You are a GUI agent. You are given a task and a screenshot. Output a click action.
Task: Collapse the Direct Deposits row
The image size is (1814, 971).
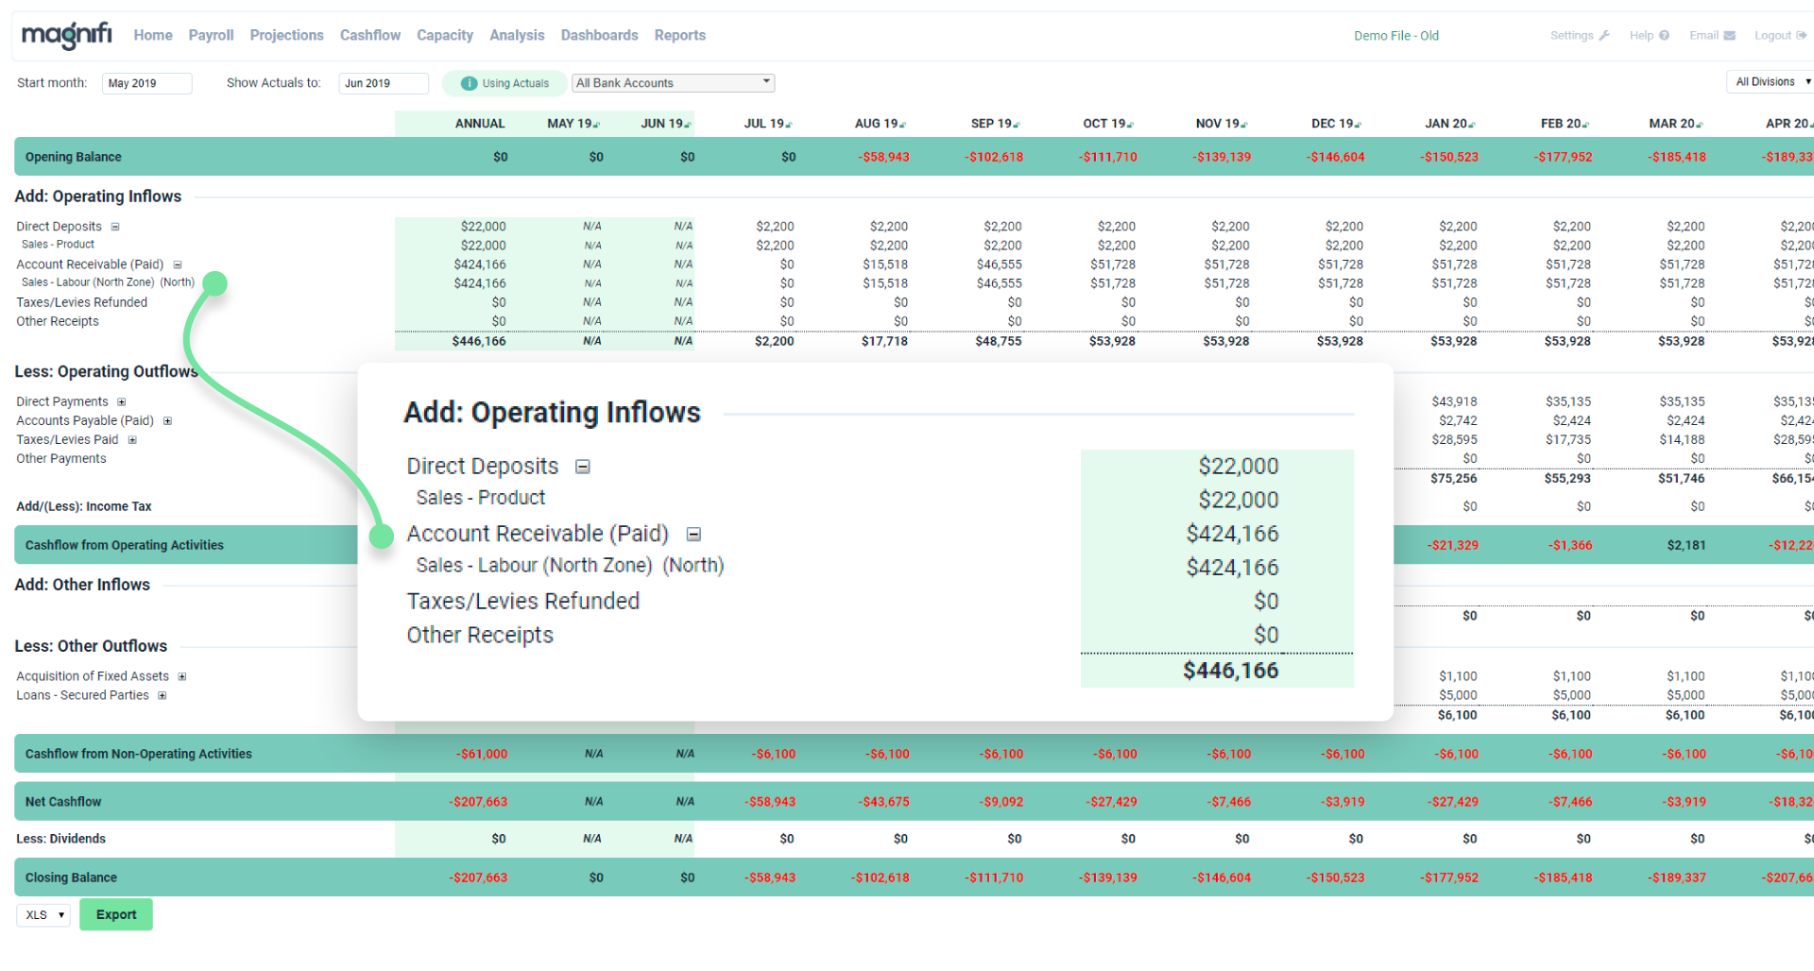click(115, 227)
